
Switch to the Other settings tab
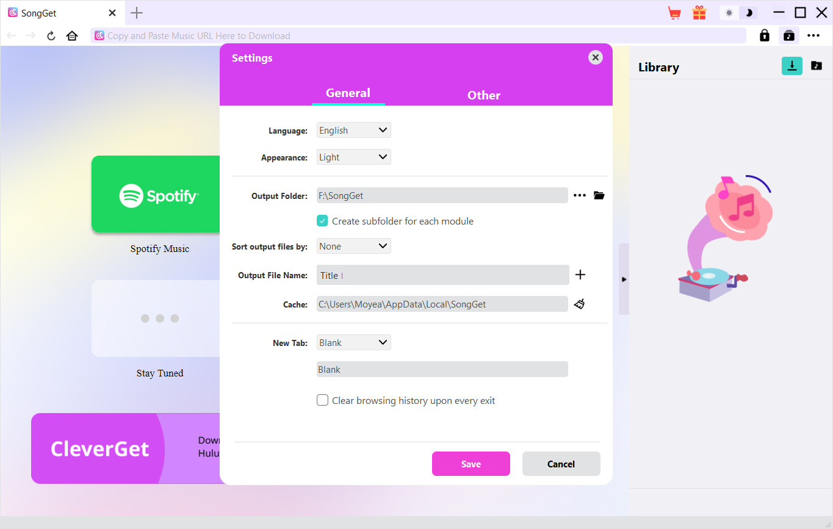(x=483, y=95)
